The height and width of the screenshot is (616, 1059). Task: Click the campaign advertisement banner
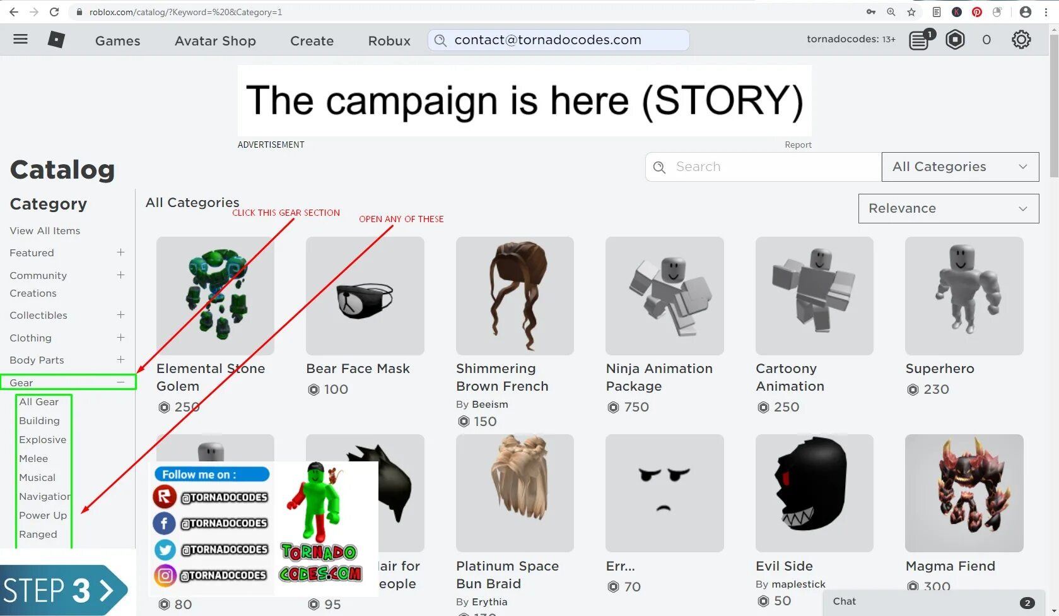tap(524, 100)
